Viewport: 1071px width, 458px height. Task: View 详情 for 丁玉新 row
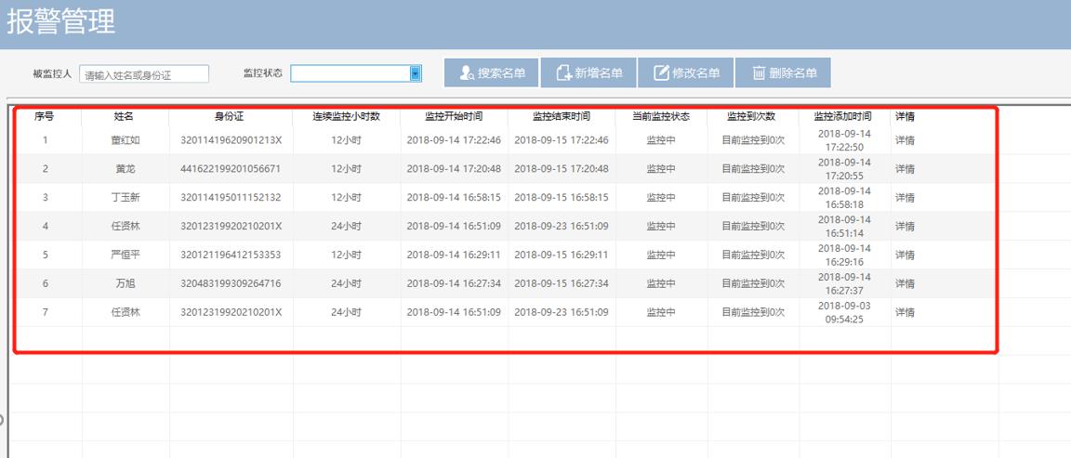[904, 198]
